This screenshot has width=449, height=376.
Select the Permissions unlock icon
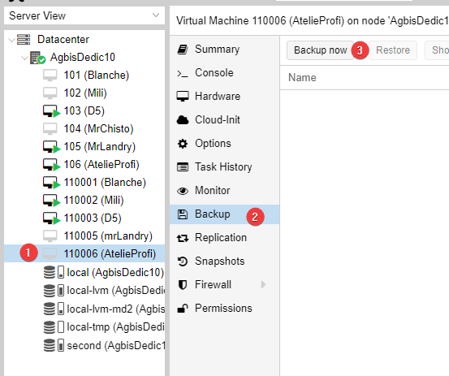(183, 309)
